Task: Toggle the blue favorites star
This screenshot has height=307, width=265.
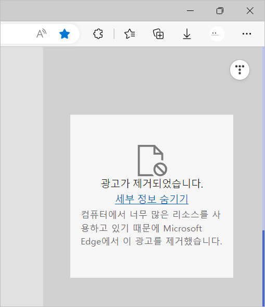Action: click(65, 34)
